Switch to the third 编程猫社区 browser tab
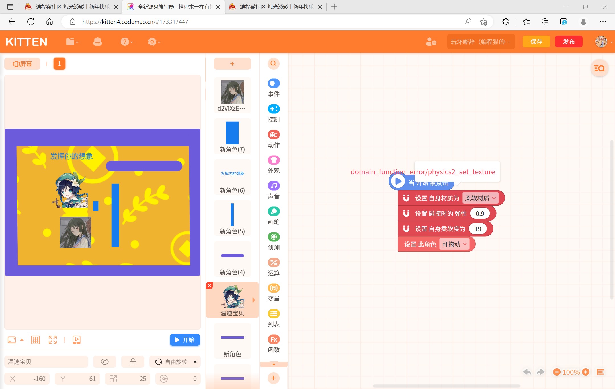This screenshot has height=389, width=615. tap(275, 7)
